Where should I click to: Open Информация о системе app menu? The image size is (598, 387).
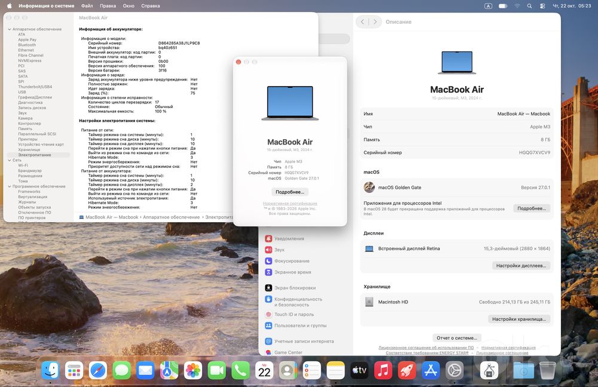click(46, 6)
